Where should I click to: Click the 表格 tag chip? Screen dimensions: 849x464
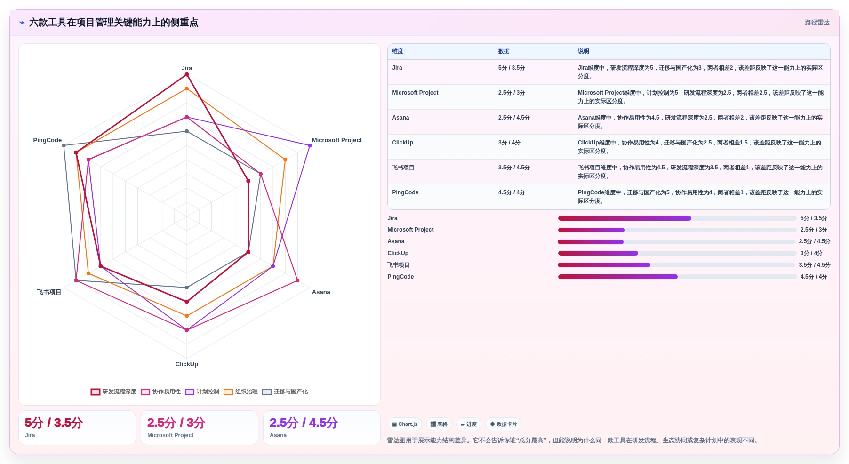click(439, 424)
